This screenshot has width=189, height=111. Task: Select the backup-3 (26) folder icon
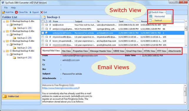[14, 48]
